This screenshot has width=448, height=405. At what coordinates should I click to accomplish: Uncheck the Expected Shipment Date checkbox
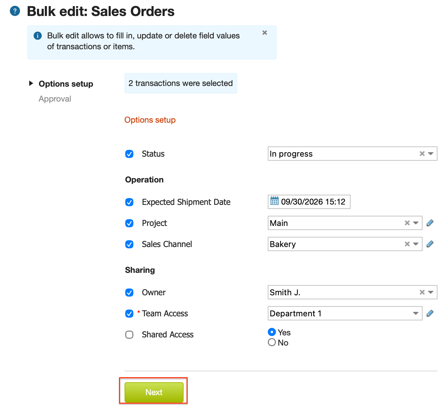[129, 202]
